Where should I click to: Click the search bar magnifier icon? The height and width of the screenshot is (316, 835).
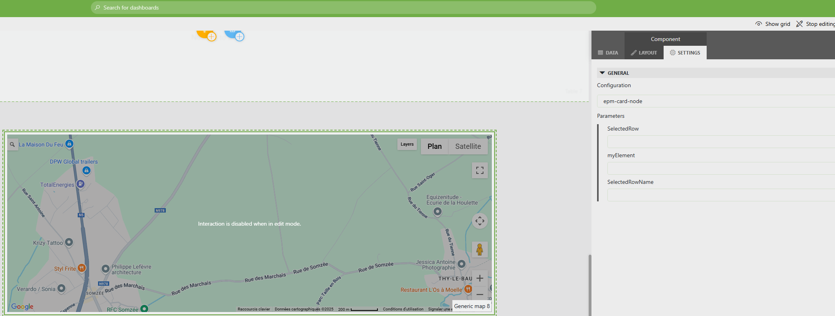coord(97,8)
